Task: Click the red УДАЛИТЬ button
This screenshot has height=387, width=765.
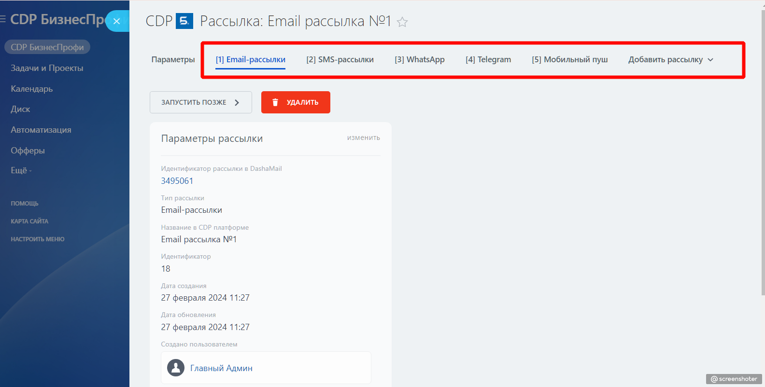Action: tap(296, 102)
